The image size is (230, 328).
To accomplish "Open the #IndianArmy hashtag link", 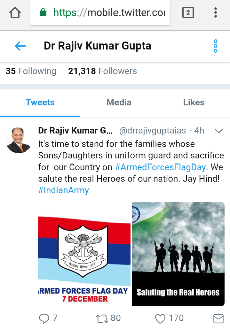I will [63, 190].
